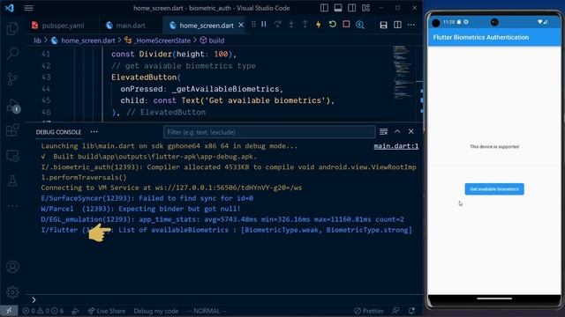Step into in debug toolbar
Screen dimensions: 565x317
tap(291, 24)
